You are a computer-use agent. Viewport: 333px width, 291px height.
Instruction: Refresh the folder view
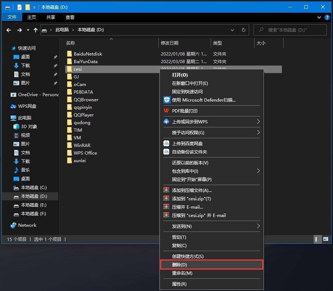(243, 30)
